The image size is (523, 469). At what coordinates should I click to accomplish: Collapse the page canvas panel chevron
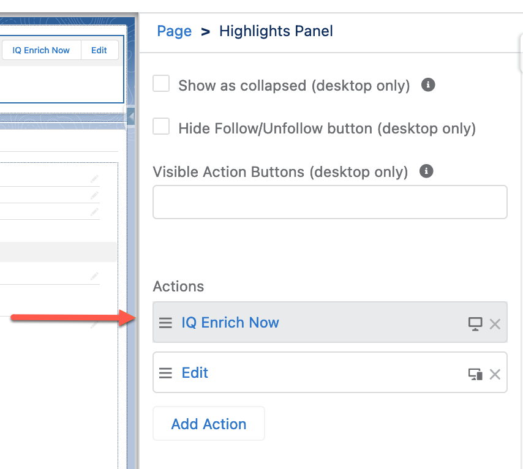(x=130, y=116)
